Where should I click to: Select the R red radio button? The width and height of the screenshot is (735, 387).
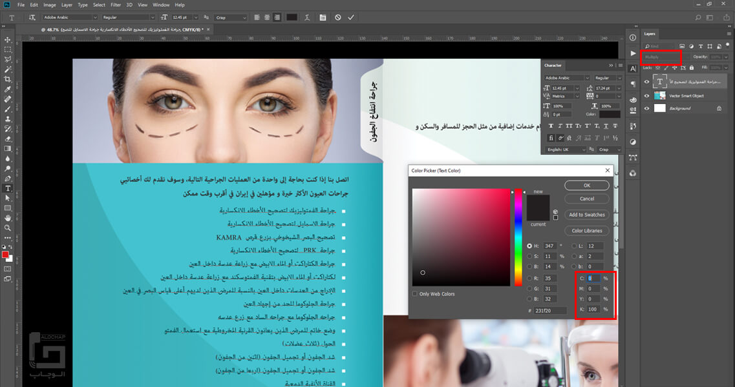pos(529,278)
